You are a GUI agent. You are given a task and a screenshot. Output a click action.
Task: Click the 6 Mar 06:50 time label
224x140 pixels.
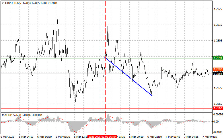pyautogui.click(x=44, y=137)
